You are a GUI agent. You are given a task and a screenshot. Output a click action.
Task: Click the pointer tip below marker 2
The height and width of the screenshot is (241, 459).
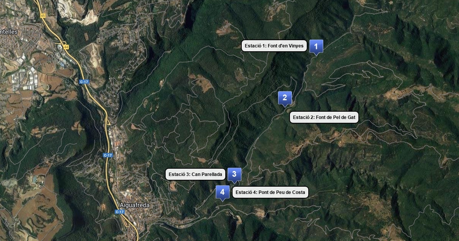pos(285,106)
